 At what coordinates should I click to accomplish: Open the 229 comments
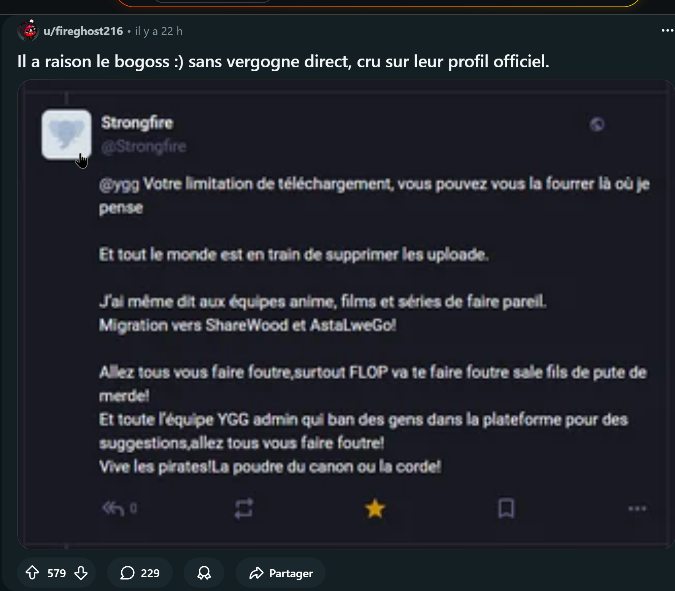click(140, 573)
